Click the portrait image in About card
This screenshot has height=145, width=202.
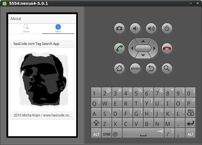pyautogui.click(x=43, y=79)
